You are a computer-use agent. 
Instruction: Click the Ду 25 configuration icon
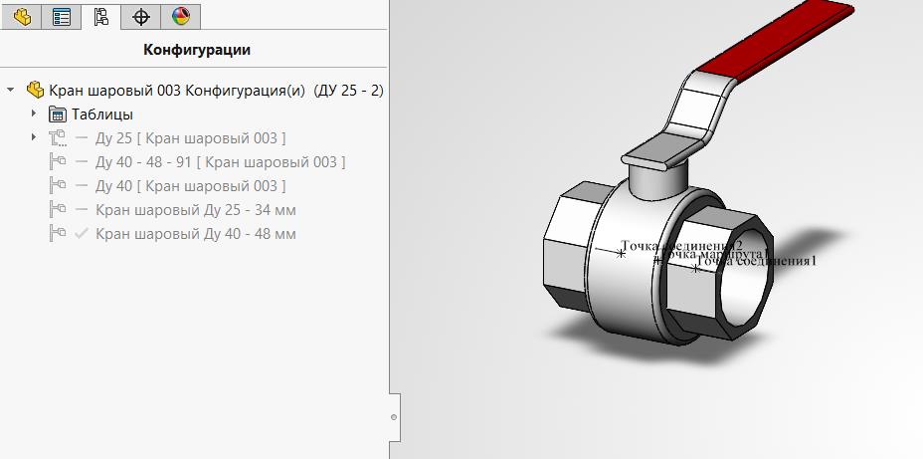58,137
